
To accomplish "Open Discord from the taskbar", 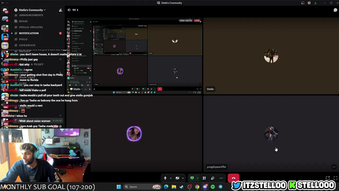I will point(205,187).
